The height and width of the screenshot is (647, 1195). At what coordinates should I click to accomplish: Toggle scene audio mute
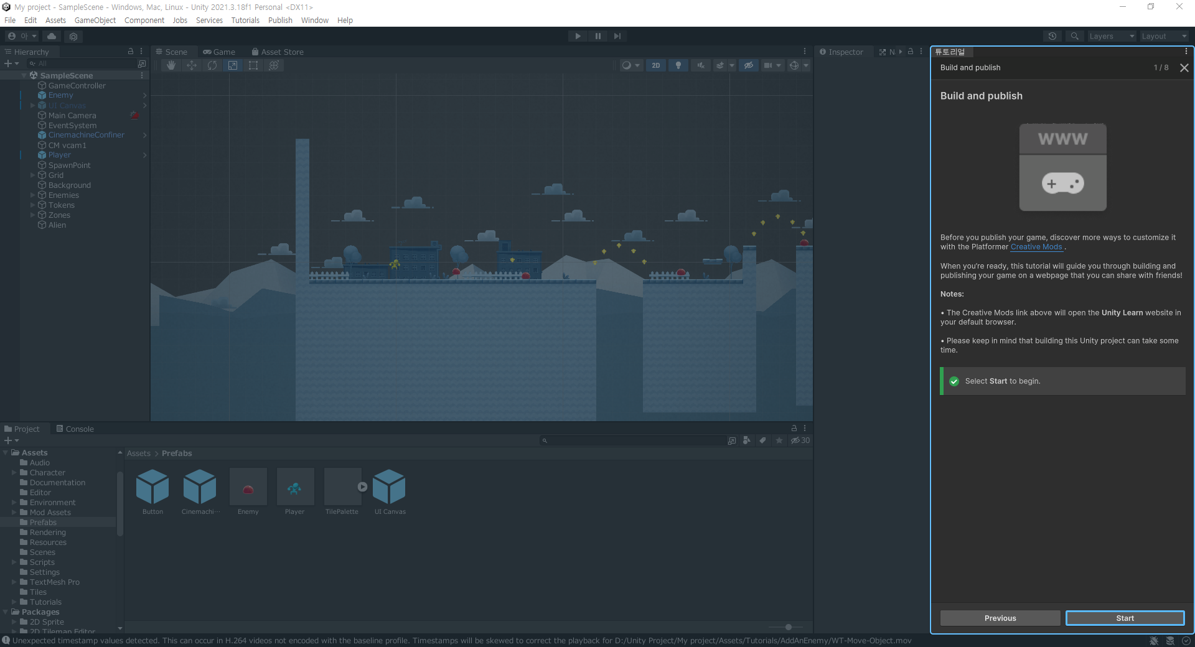coord(701,65)
